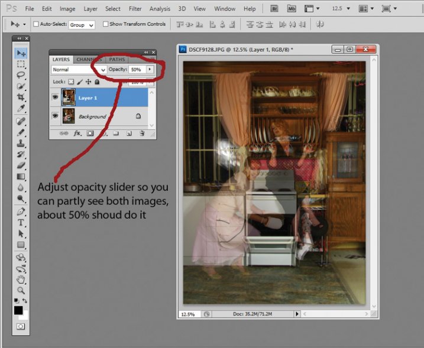This screenshot has width=424, height=348.
Task: Hide Layer 1 using eye icon
Action: tap(56, 97)
